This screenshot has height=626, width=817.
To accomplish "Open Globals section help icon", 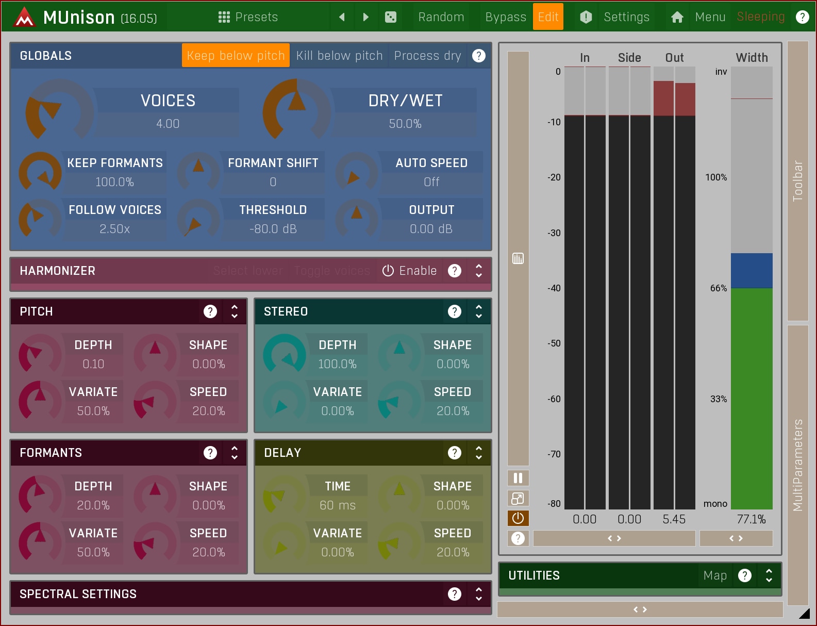I will pos(479,56).
